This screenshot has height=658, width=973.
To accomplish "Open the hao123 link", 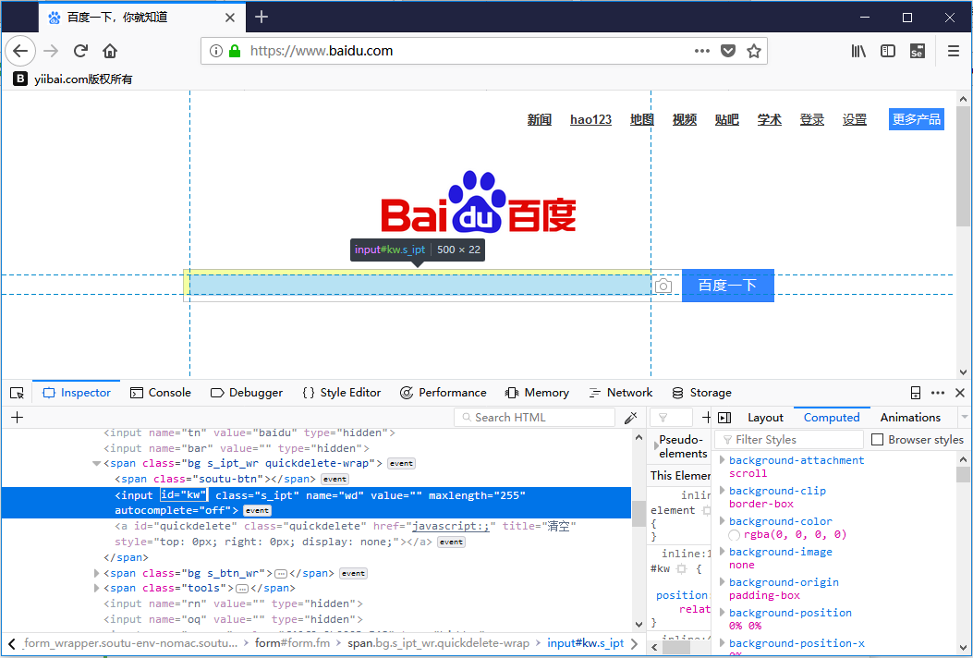I will [x=590, y=119].
